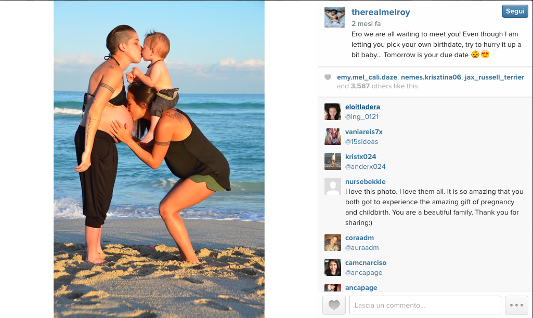Click the @anderx024 mention
This screenshot has width=533, height=318.
tap(366, 166)
